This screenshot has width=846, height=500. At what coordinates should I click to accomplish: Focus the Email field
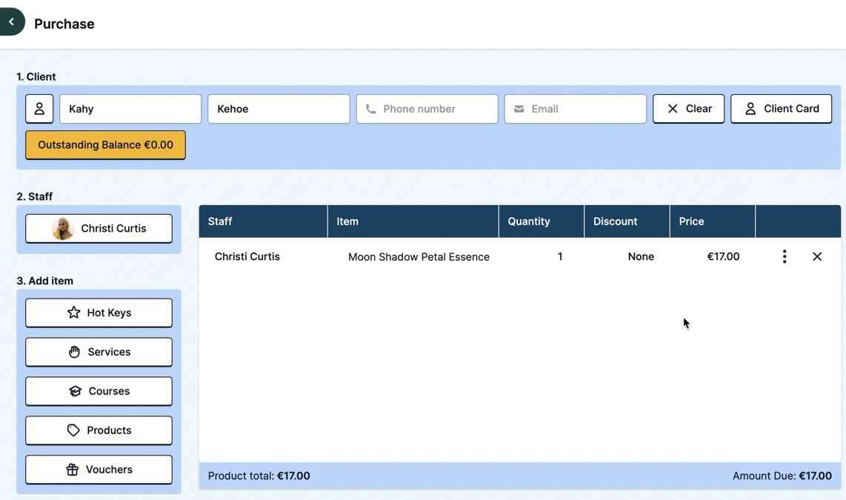[x=576, y=109]
